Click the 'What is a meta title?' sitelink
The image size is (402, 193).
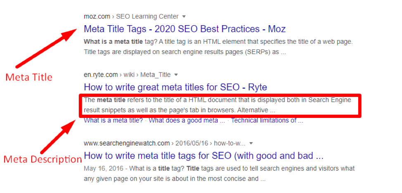pyautogui.click(x=113, y=120)
